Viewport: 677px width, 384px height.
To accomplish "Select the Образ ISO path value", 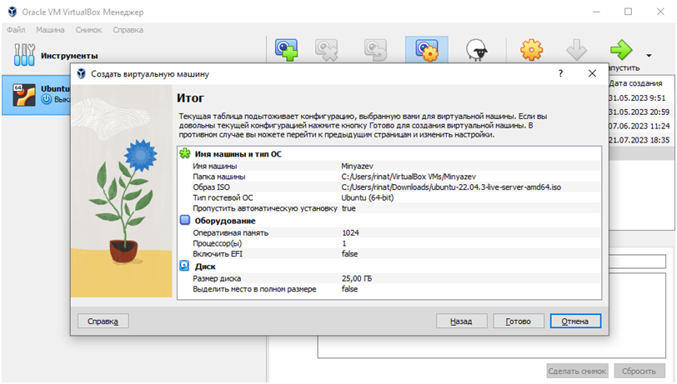I will [451, 187].
